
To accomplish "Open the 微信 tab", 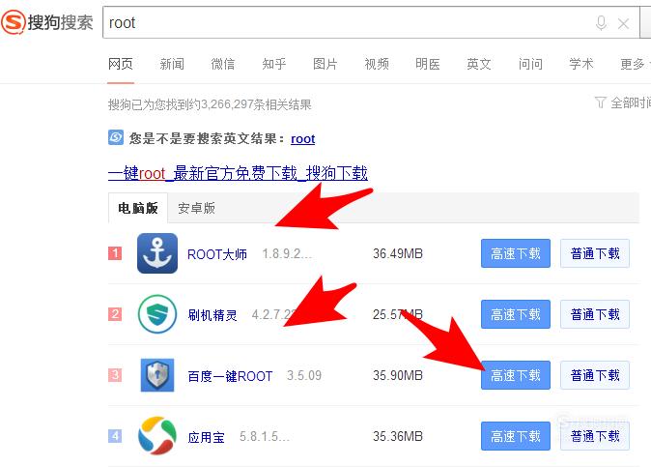I will click(223, 64).
